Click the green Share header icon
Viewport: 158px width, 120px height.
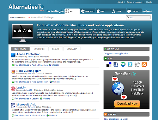106,58
